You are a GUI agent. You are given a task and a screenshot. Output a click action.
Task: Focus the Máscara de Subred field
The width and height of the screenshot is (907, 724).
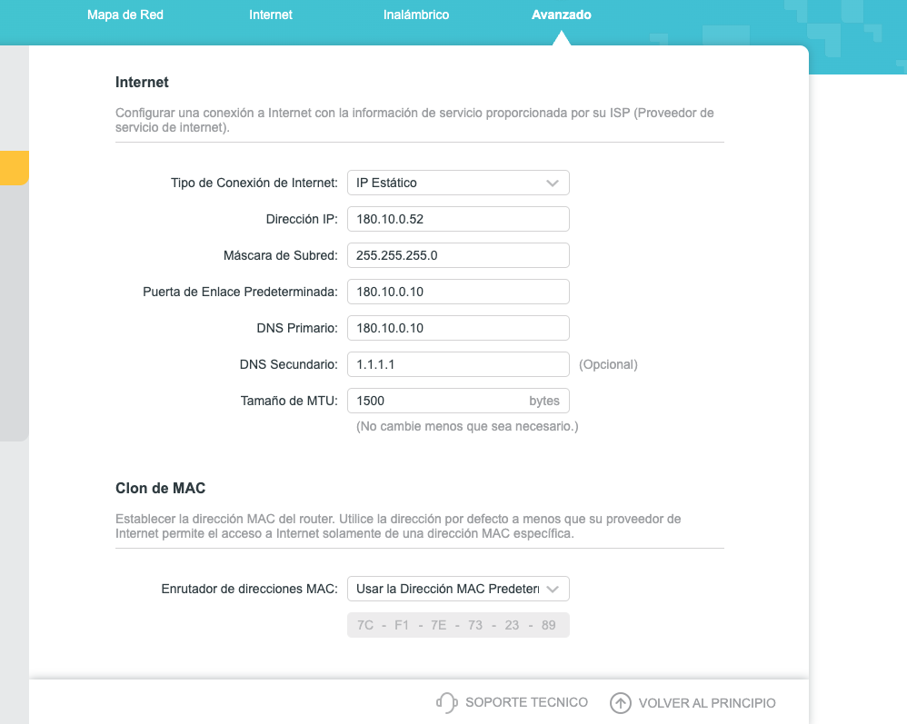tap(458, 255)
